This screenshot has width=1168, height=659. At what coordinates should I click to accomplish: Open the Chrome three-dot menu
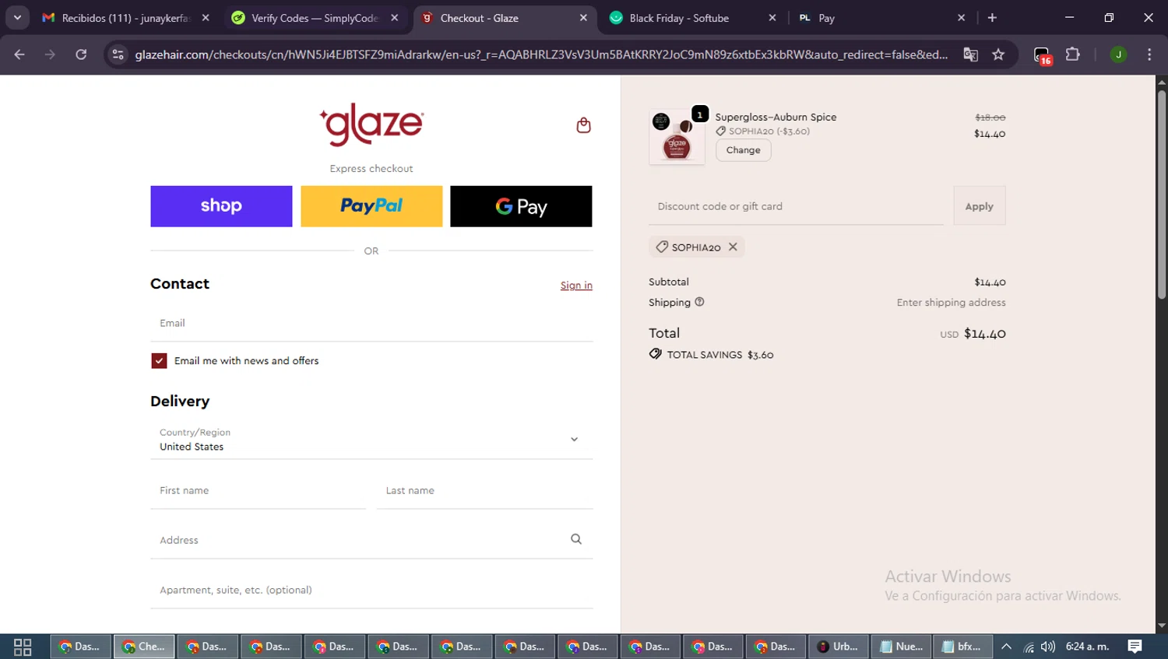click(x=1149, y=54)
